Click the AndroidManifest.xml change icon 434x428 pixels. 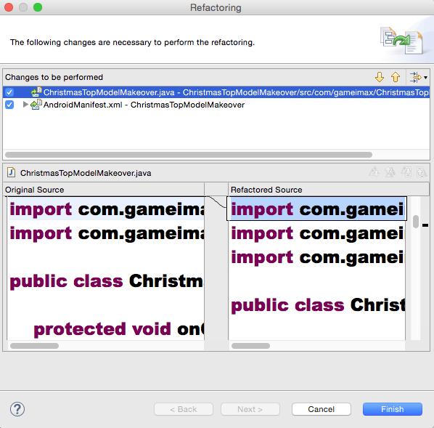click(36, 105)
